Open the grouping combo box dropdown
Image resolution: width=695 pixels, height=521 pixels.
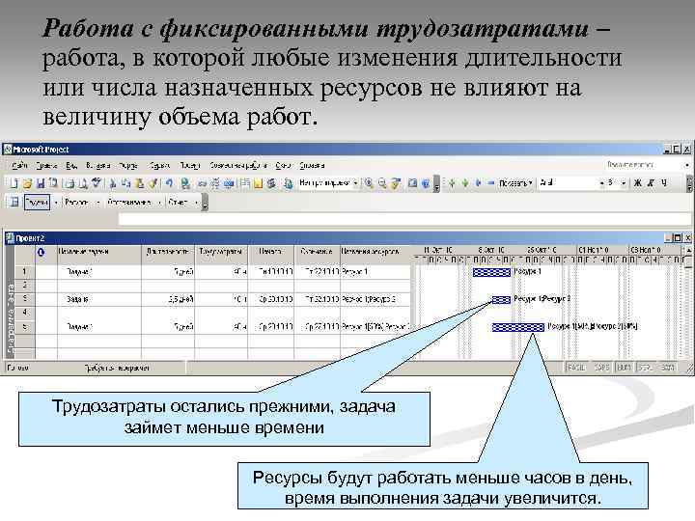click(x=355, y=182)
